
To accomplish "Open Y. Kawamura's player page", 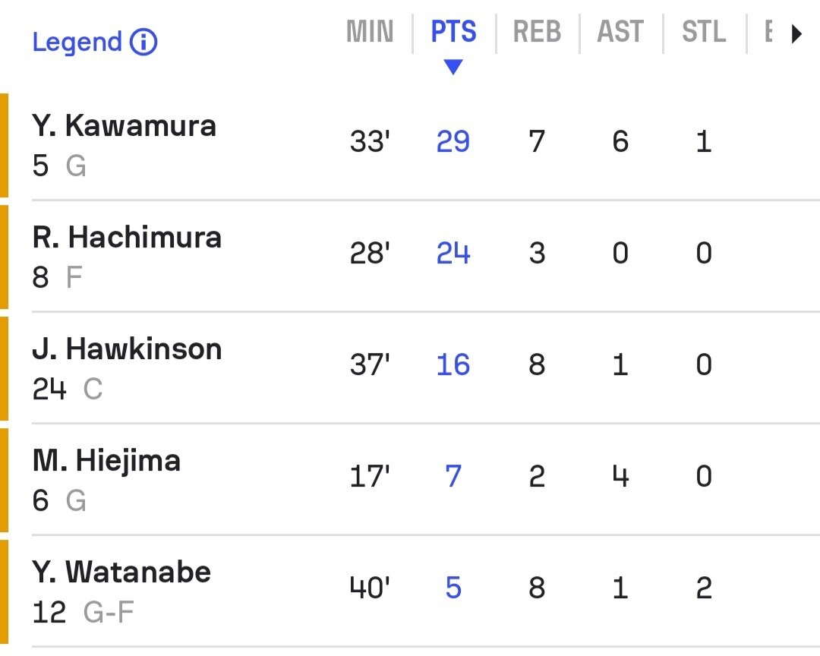I will pyautogui.click(x=125, y=126).
